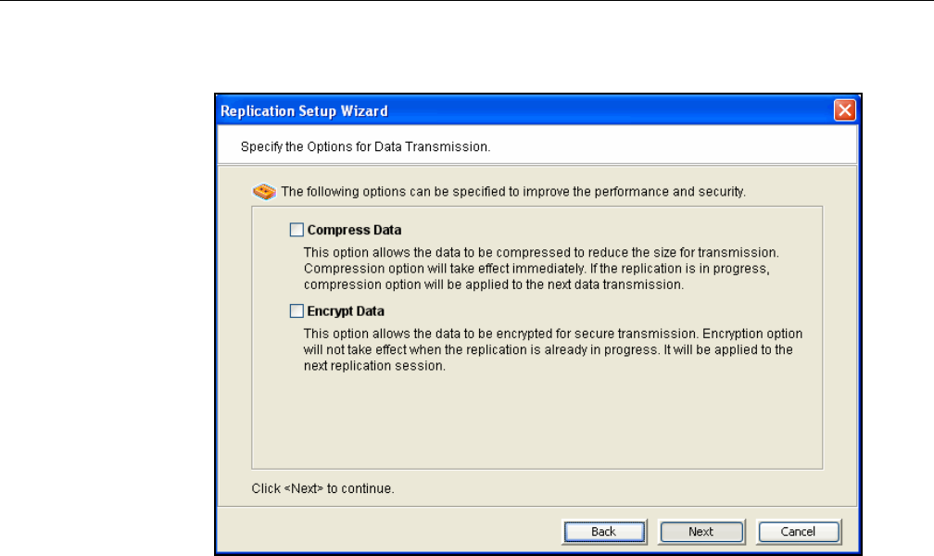The height and width of the screenshot is (556, 934).
Task: Click the bold "Encrypt Data" label text
Action: (x=346, y=311)
